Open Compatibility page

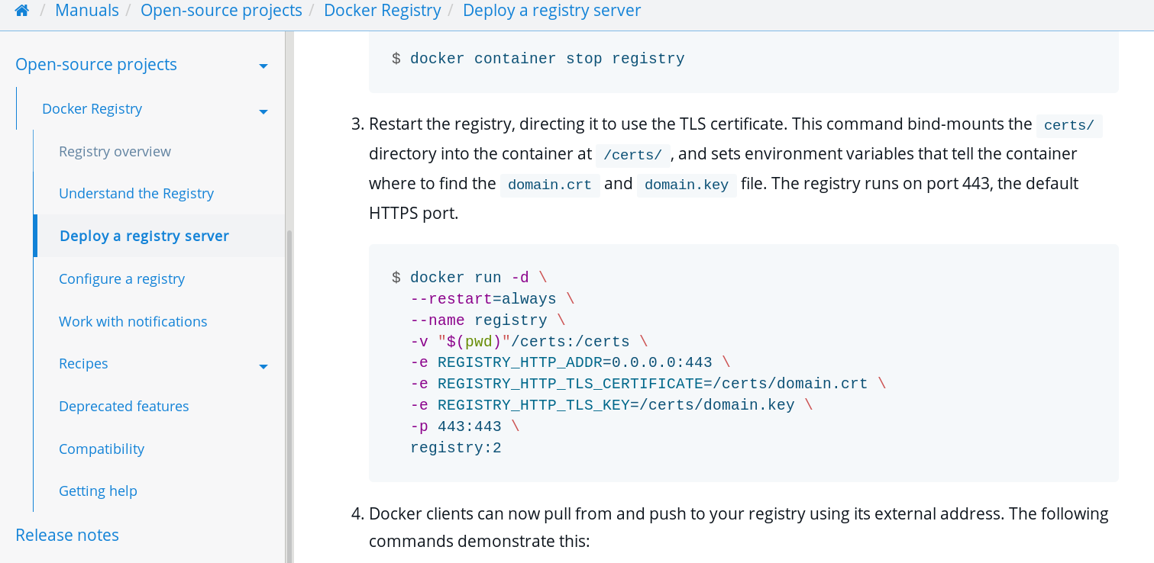point(102,449)
